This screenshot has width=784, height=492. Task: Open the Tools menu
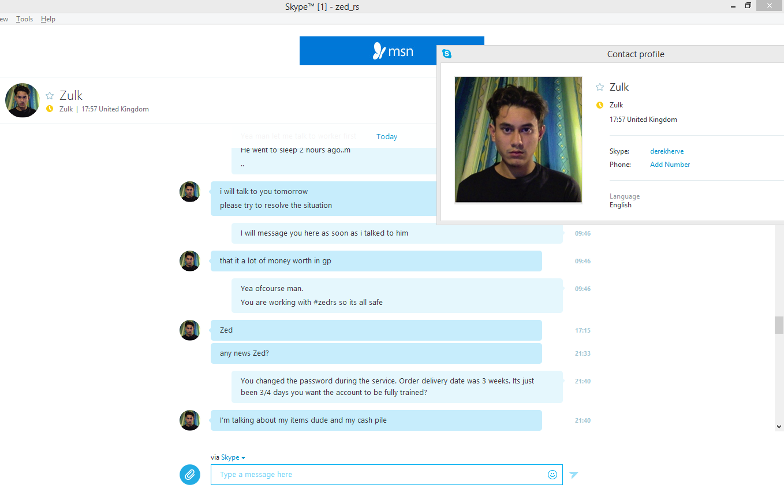point(24,19)
